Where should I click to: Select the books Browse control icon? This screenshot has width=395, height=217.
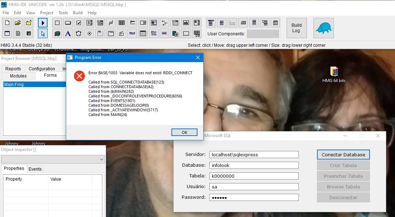57,34
